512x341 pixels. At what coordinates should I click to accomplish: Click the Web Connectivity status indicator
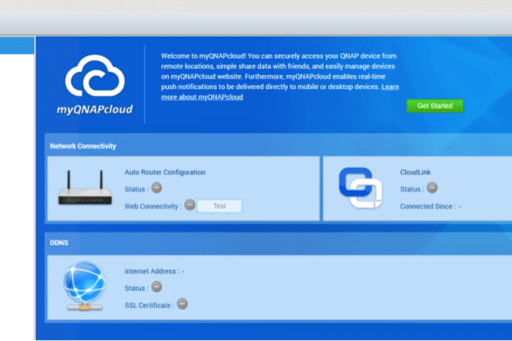(190, 205)
